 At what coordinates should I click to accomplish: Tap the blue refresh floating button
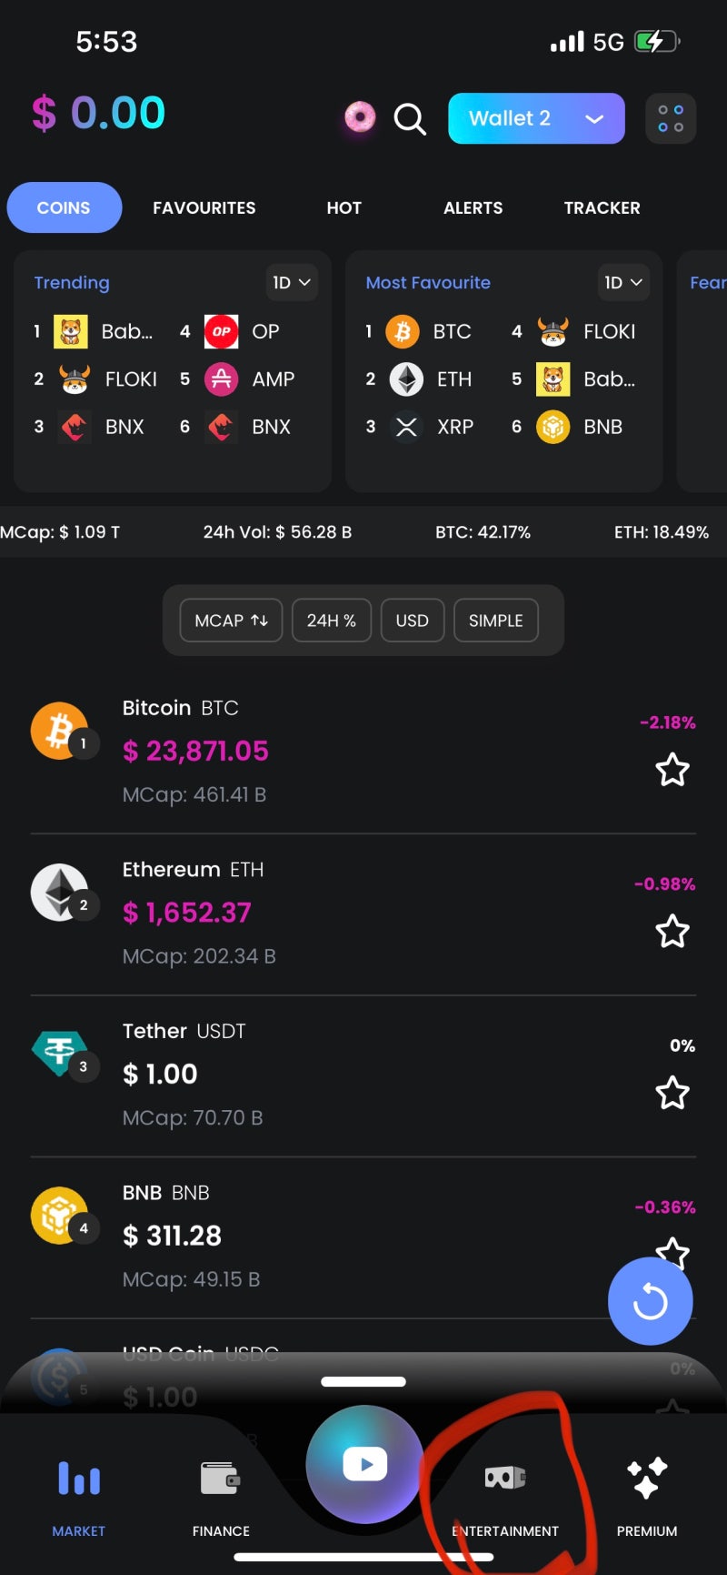point(650,1301)
